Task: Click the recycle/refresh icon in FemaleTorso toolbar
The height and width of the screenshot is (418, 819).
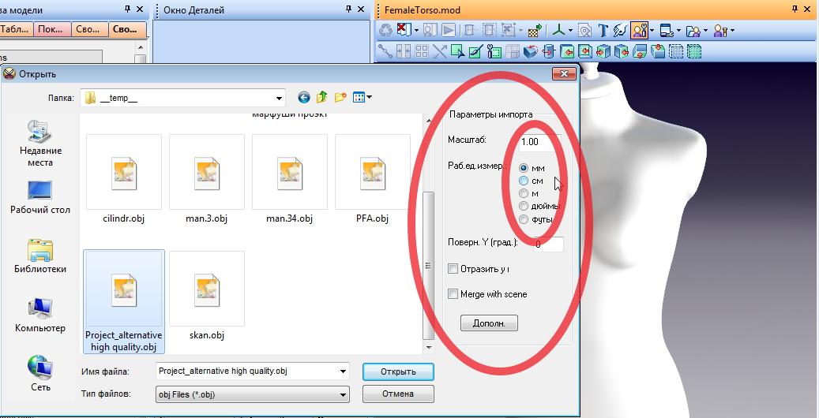Action: (x=385, y=30)
